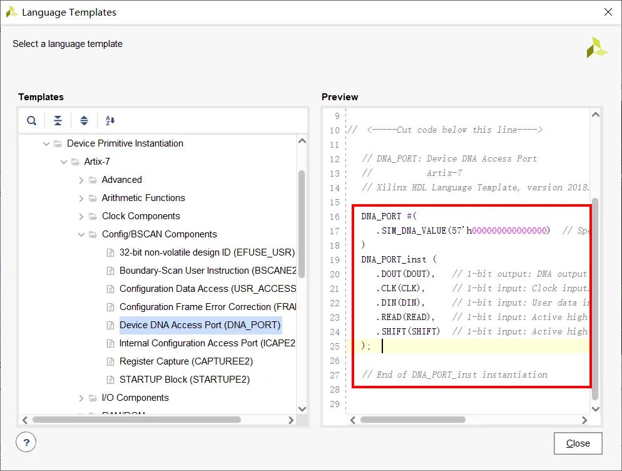
Task: Expand Clock Components folder
Action: [x=81, y=217]
